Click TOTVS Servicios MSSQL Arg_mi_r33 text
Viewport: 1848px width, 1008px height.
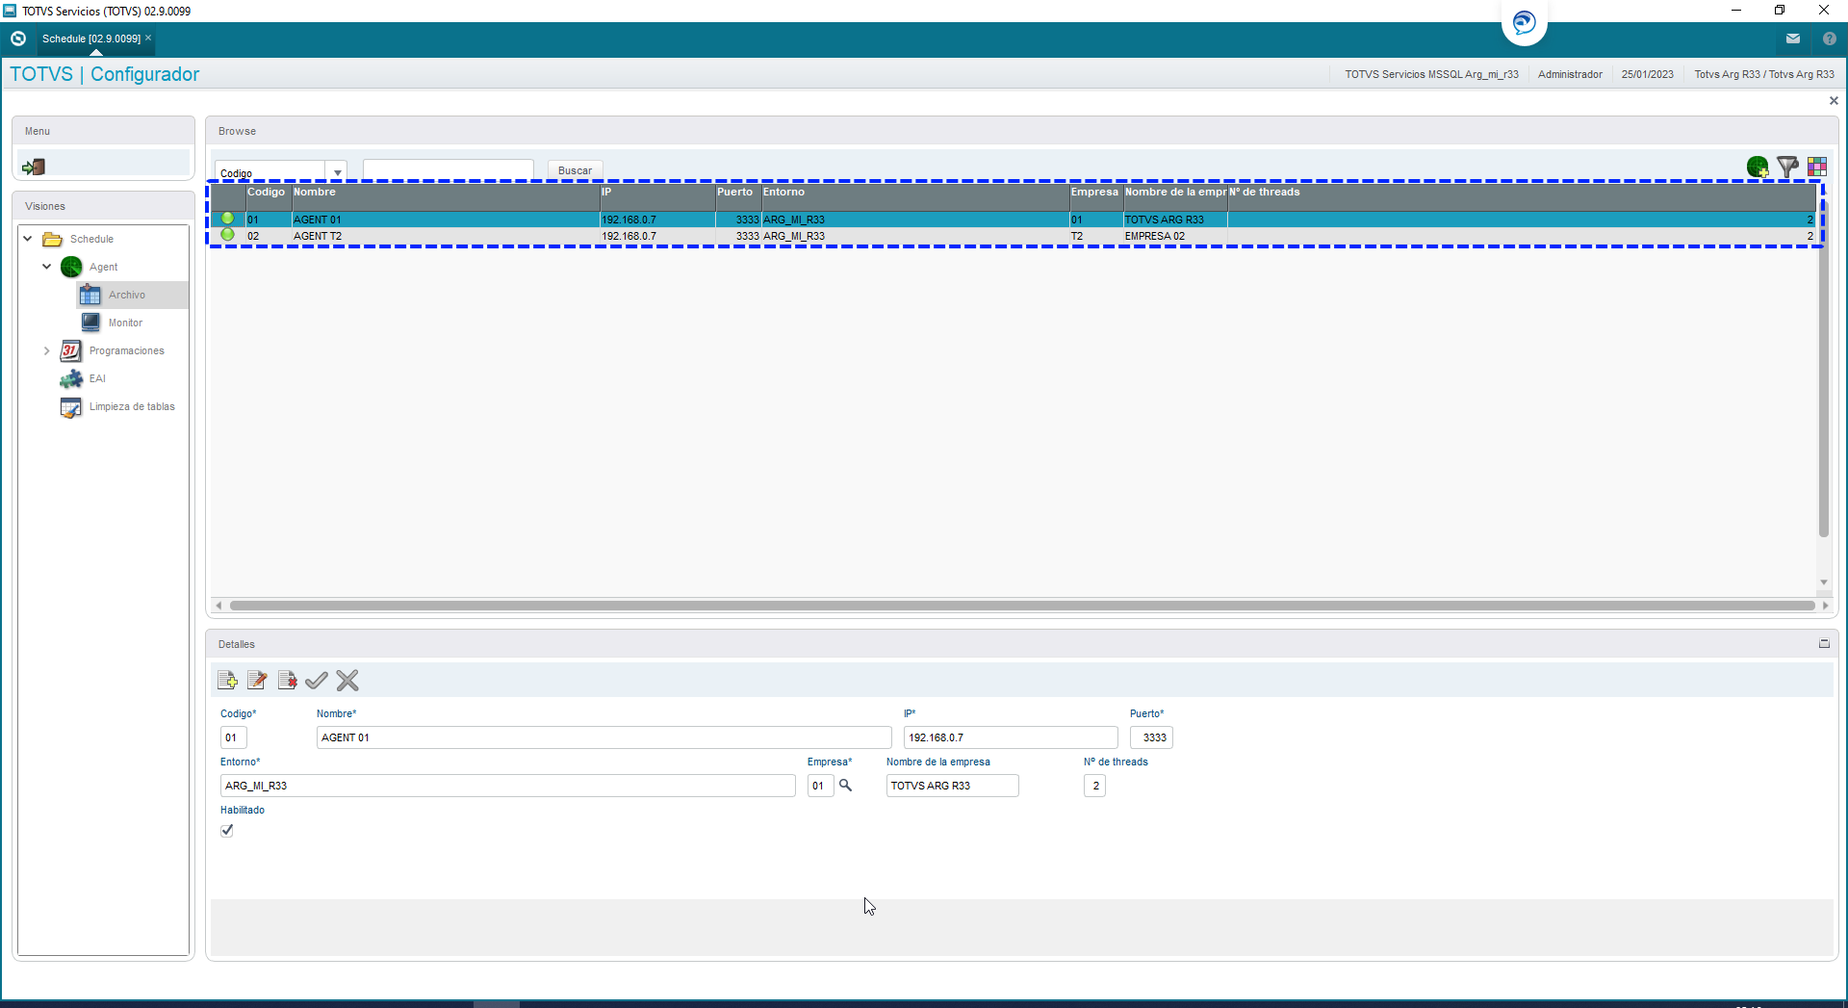pos(1431,74)
